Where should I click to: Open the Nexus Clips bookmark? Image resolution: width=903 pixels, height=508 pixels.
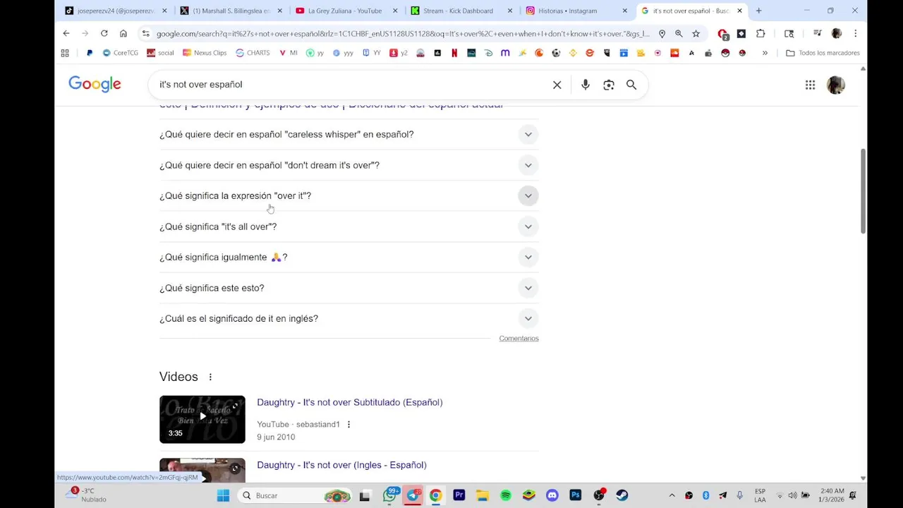click(204, 53)
